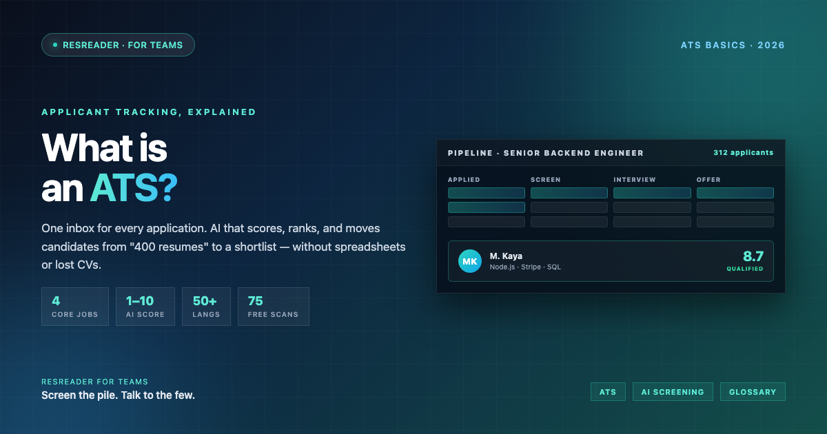
Task: Select the SCREEN column header
Action: pos(546,180)
